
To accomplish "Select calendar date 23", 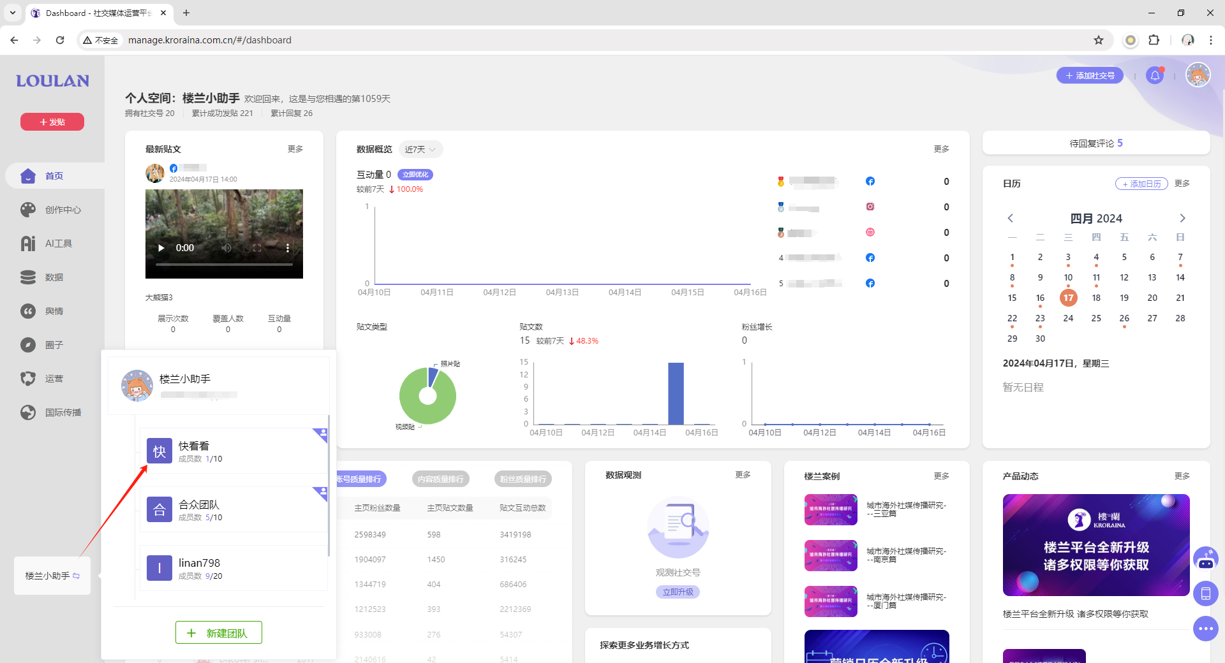I will coord(1040,318).
